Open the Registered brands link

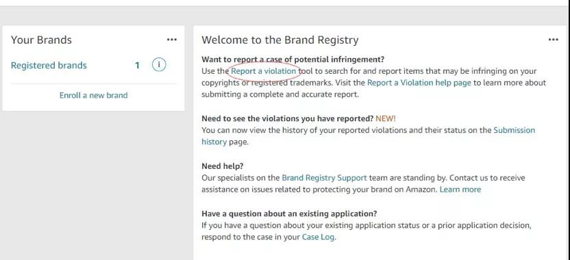tap(49, 66)
